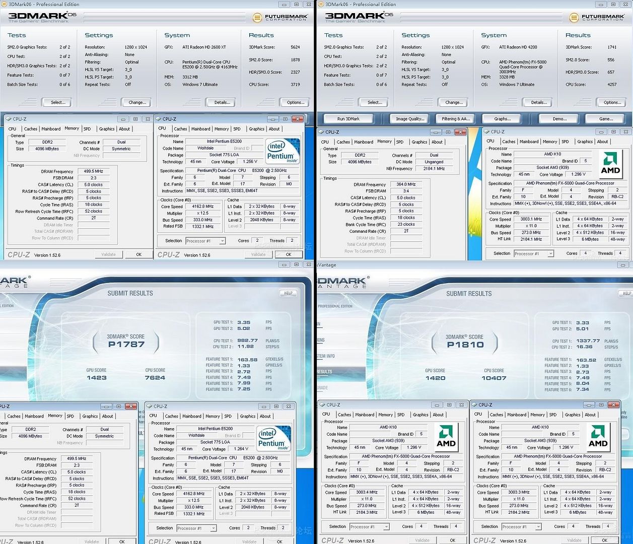Open Details... in 3DMark06 window scoring 5624
This screenshot has height=544, width=633.
point(222,102)
